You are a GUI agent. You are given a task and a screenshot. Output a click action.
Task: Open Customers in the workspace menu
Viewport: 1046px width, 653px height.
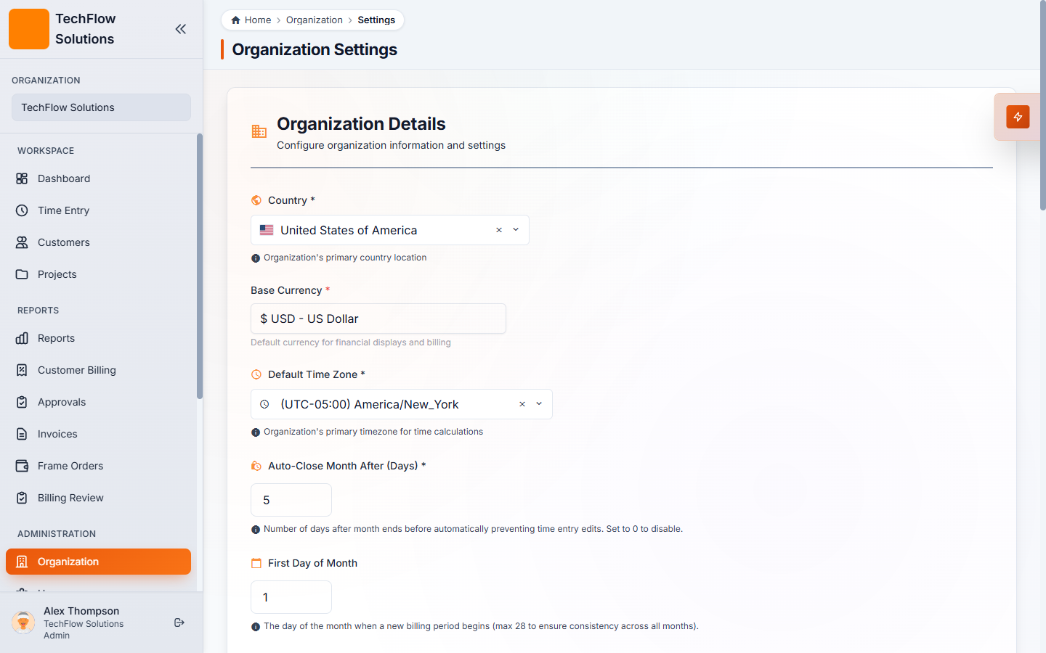pos(98,242)
